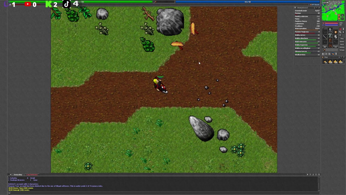This screenshot has width=346, height=195.
Task: Click the amulet equipment slot
Action: click(x=325, y=32)
